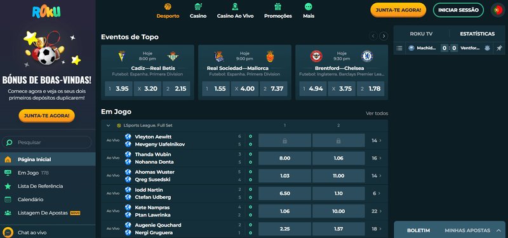This screenshot has height=238, width=508.
Task: Select odds 3.95 for Cadiz win
Action: 119,89
